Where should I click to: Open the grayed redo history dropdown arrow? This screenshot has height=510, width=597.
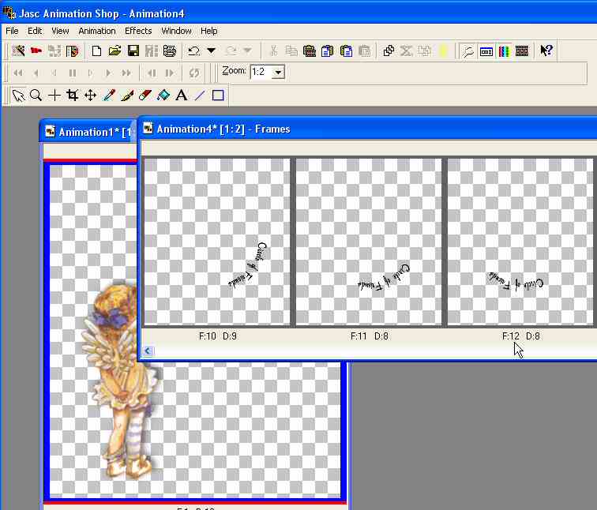click(247, 51)
